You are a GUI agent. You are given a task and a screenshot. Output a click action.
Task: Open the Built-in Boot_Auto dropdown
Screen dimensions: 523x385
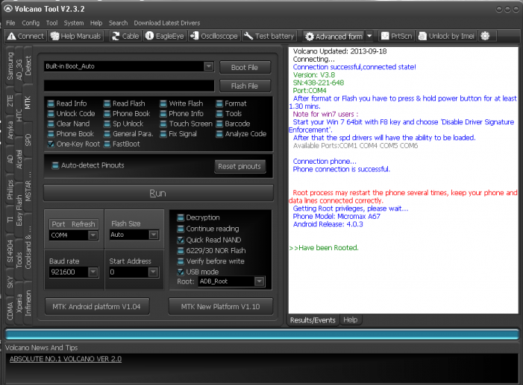209,66
